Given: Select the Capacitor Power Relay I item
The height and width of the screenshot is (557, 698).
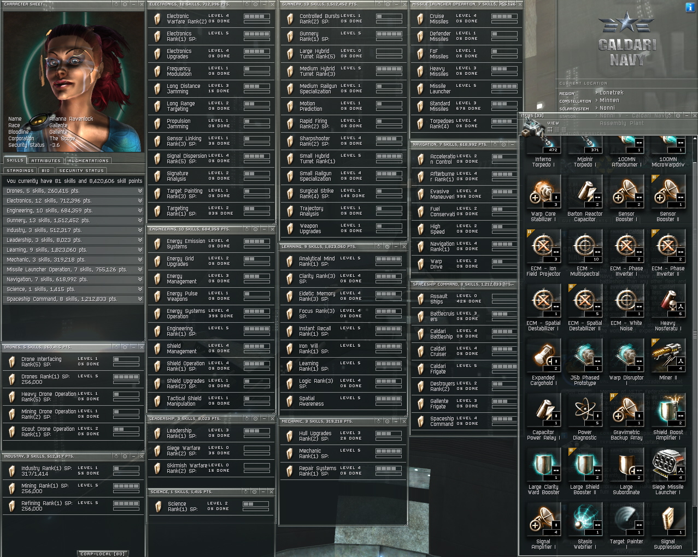Looking at the screenshot, I should click(x=543, y=417).
